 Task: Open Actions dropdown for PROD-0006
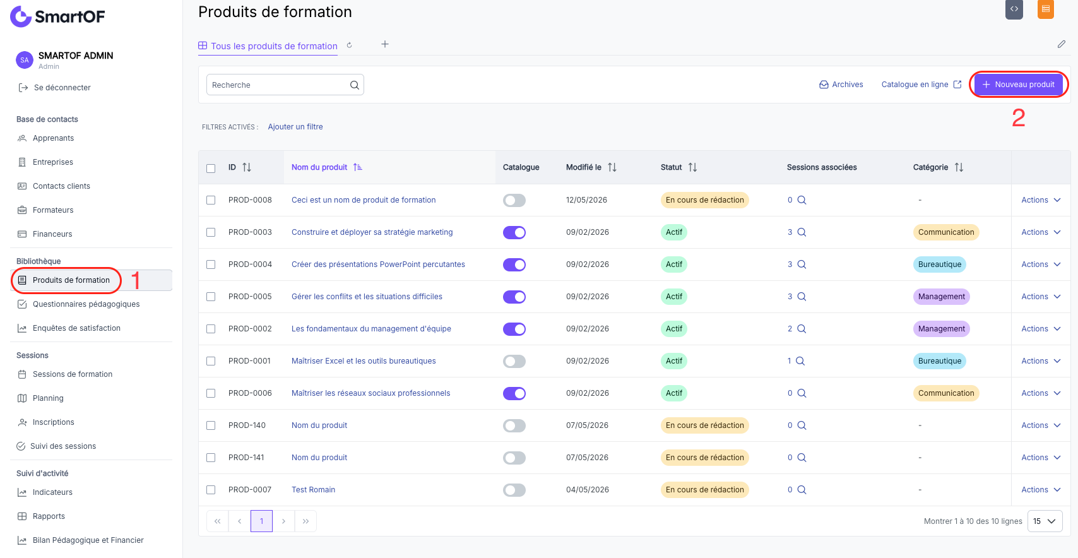1041,393
